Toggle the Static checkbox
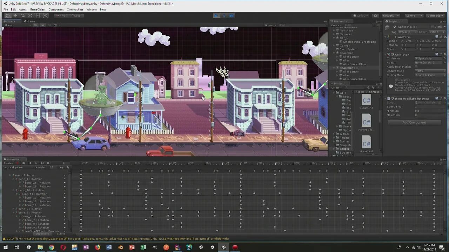449x252 pixels. [x=433, y=27]
